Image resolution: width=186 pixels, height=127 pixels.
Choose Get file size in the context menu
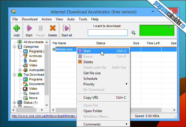point(103,73)
